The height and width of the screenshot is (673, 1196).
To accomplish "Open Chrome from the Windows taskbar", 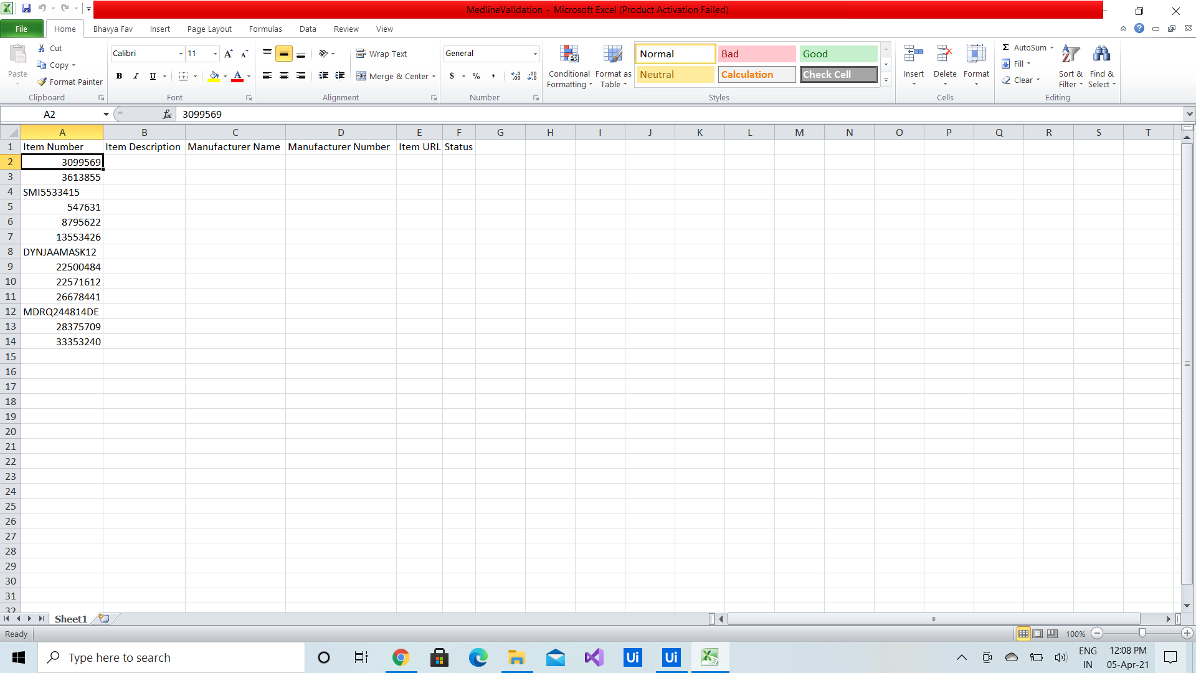I will click(x=401, y=657).
